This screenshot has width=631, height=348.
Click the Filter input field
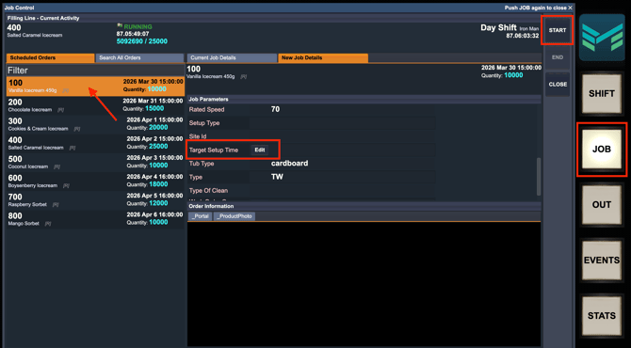pos(95,71)
